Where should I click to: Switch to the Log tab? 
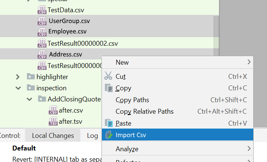(92, 136)
